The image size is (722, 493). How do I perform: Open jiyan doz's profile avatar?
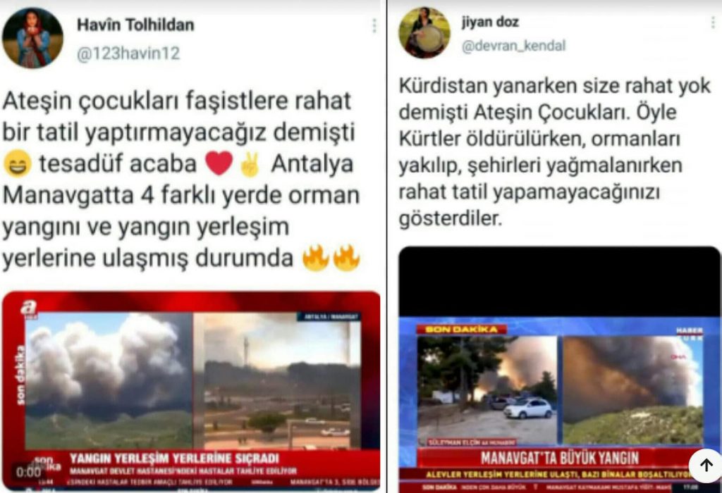[x=424, y=32]
